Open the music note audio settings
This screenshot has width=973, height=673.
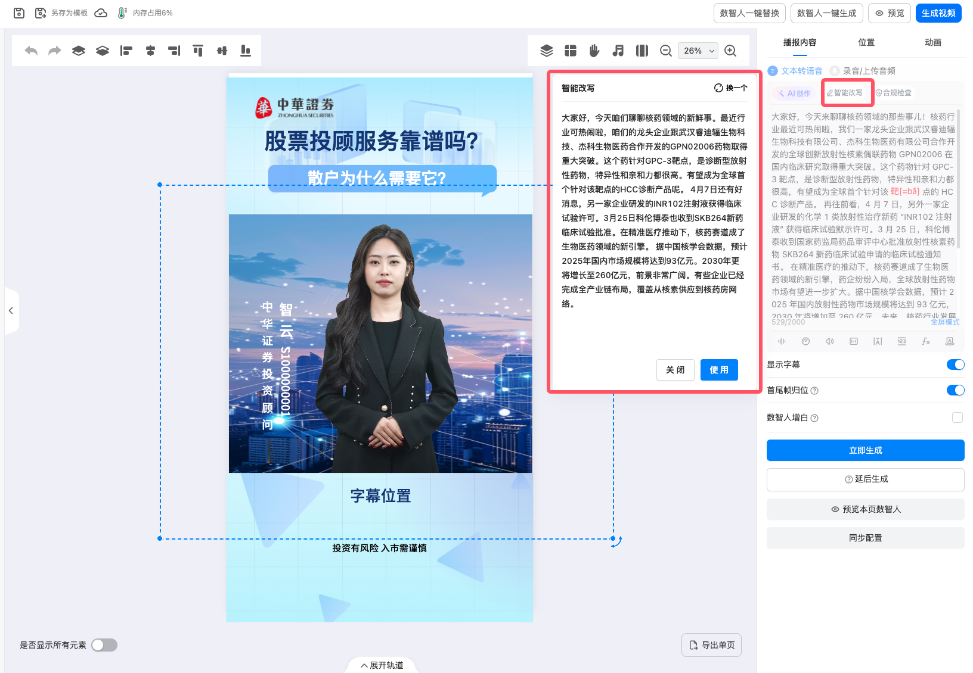pyautogui.click(x=618, y=51)
